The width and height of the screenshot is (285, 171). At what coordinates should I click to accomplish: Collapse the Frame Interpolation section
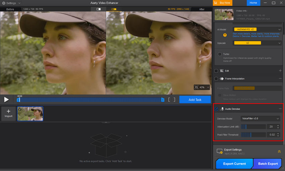(x=280, y=78)
